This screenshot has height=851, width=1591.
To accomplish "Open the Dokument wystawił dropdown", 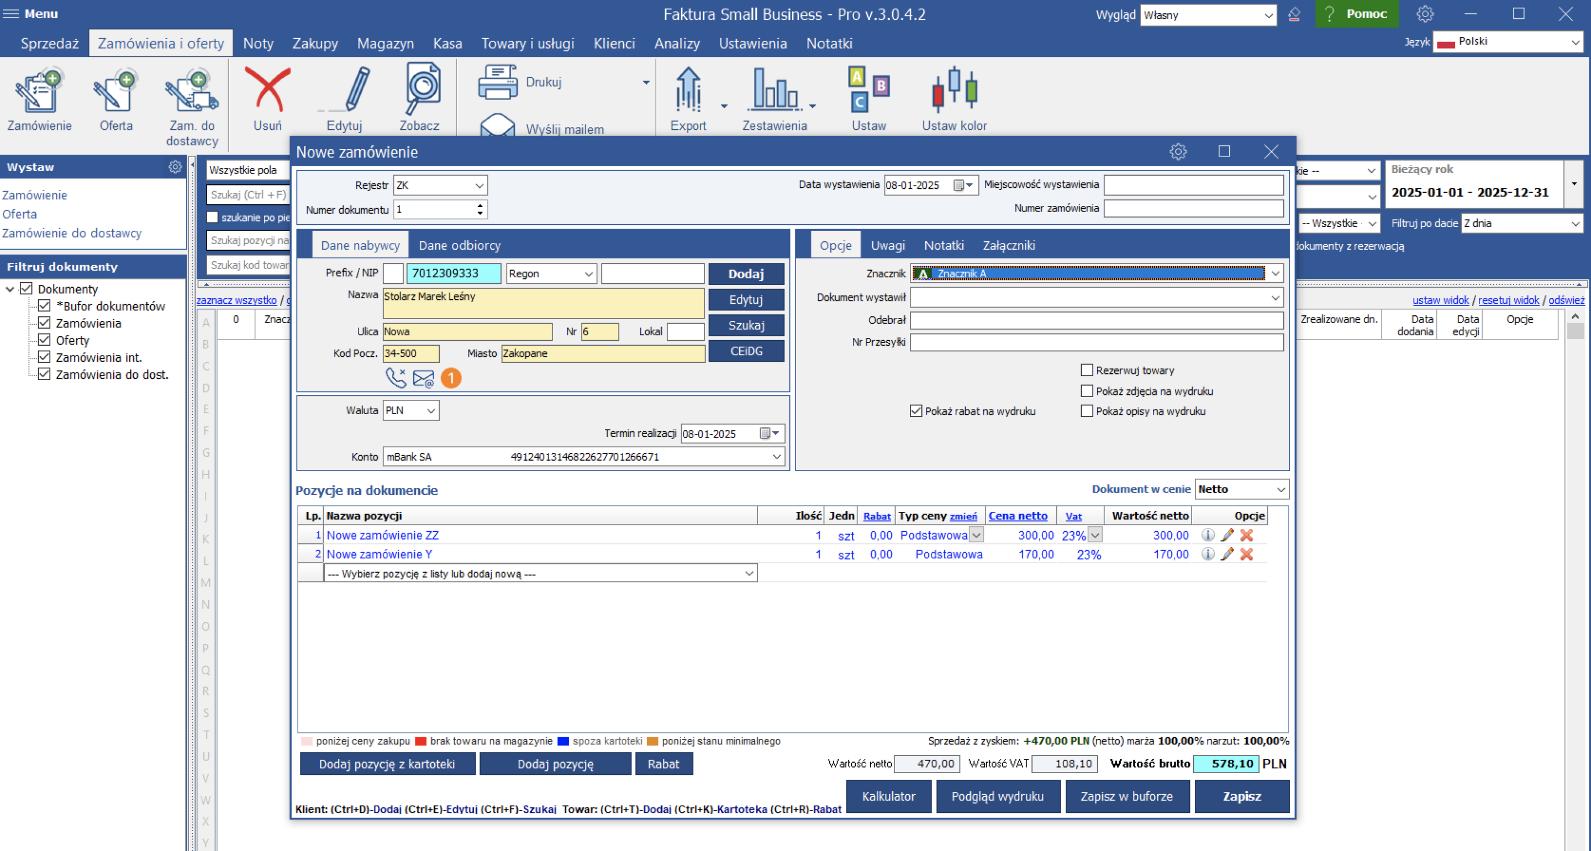I will 1276,298.
